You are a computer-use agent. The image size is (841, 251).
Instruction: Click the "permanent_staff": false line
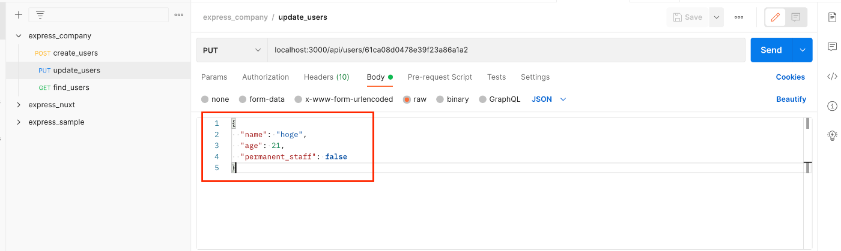pos(293,157)
